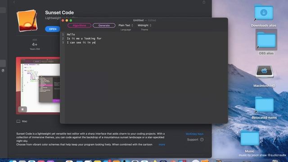This screenshot has width=288, height=162.
Task: Click the Sunset Code app icon
Action: click(27, 21)
